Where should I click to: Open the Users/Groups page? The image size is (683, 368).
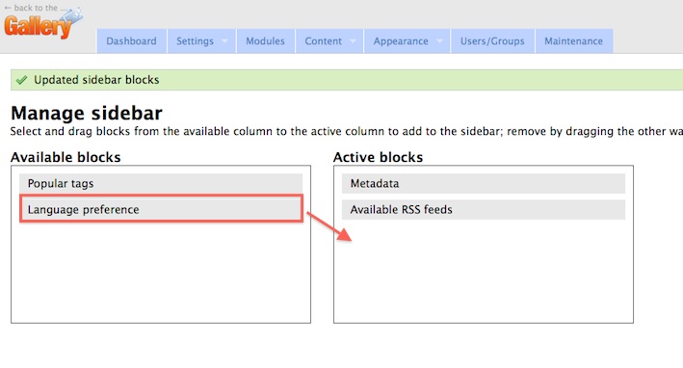click(x=492, y=41)
